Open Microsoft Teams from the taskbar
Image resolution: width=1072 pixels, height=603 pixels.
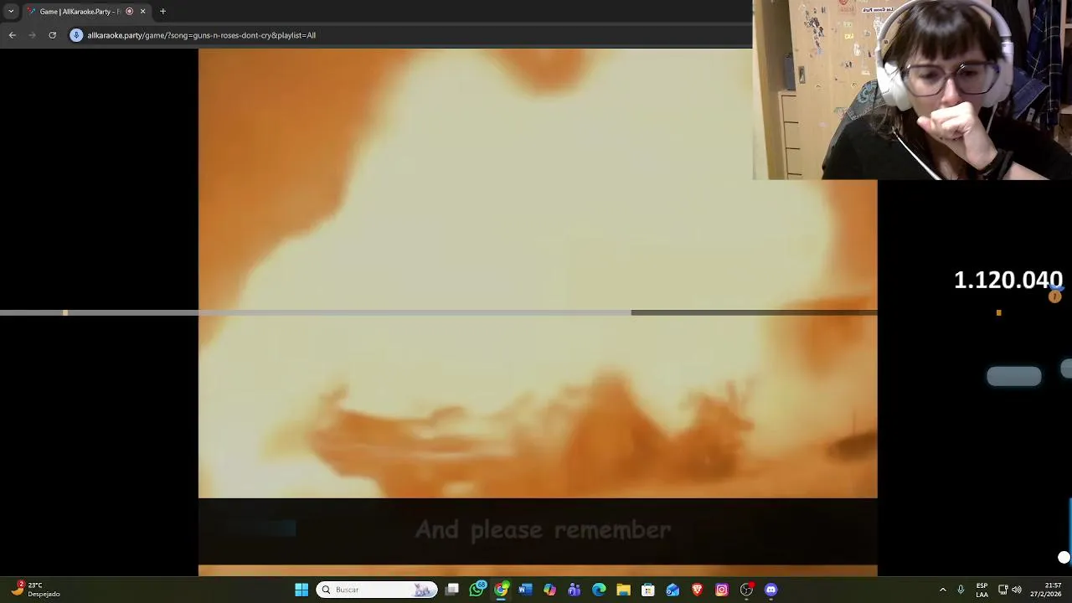pyautogui.click(x=574, y=590)
